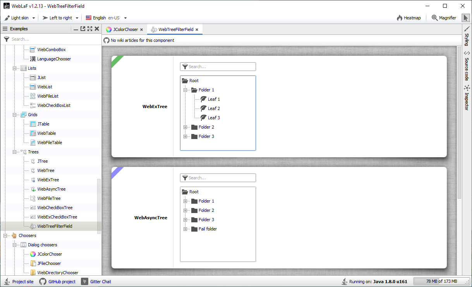Select WebFileTable example icon
The height and width of the screenshot is (287, 472).
[x=33, y=143]
